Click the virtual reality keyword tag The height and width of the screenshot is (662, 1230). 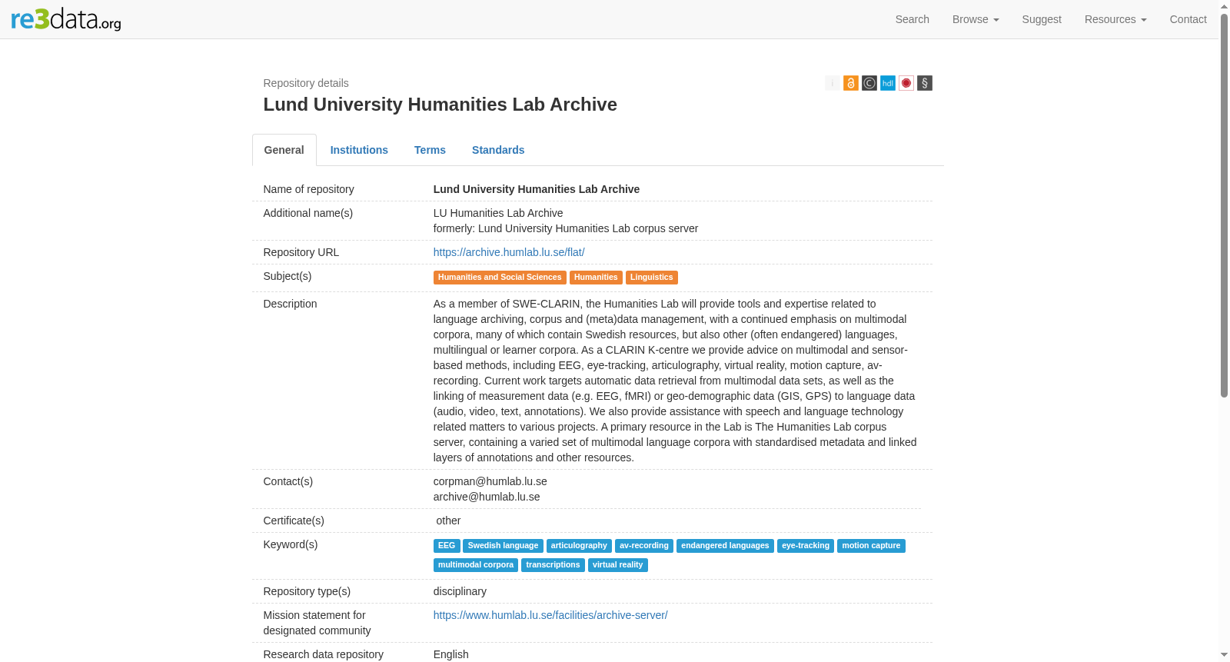[x=618, y=565]
